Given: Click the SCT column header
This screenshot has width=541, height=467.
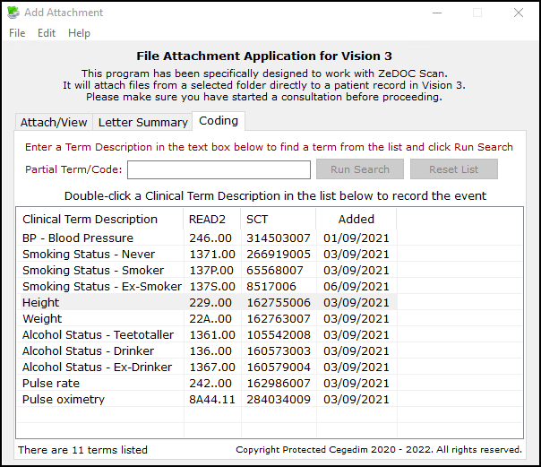Looking at the screenshot, I should 257,219.
